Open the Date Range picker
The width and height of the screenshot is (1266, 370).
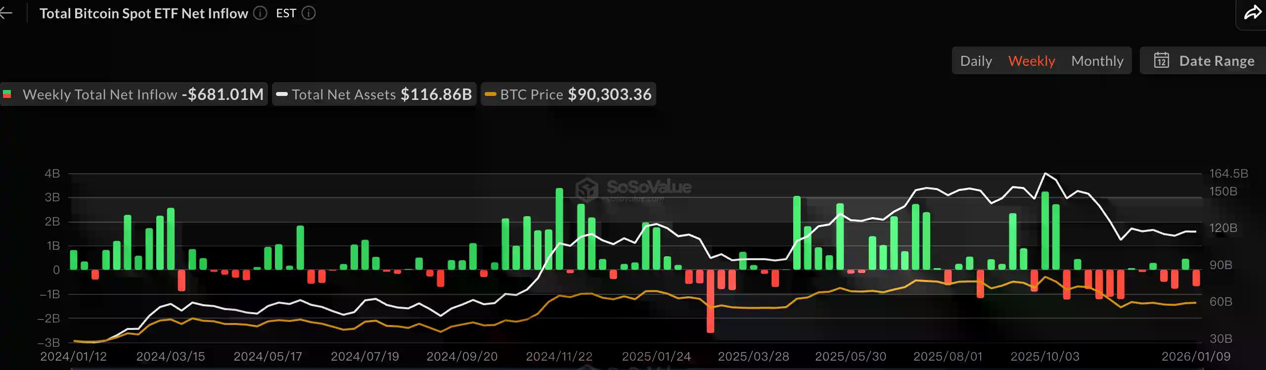coord(1203,60)
